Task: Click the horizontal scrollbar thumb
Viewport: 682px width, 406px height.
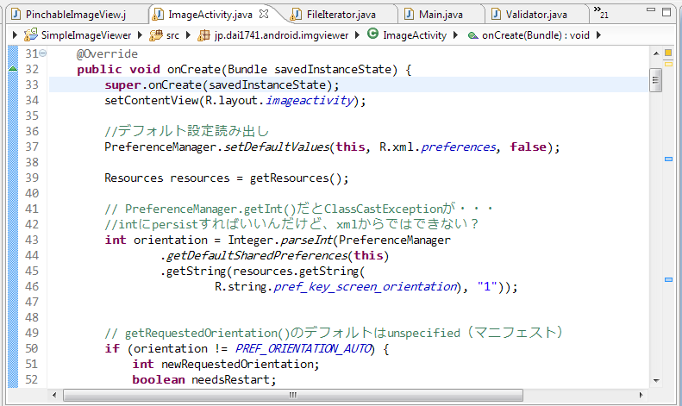Action: [x=293, y=395]
